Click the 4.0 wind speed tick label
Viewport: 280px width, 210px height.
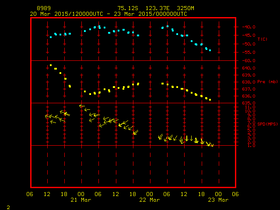[251, 134]
